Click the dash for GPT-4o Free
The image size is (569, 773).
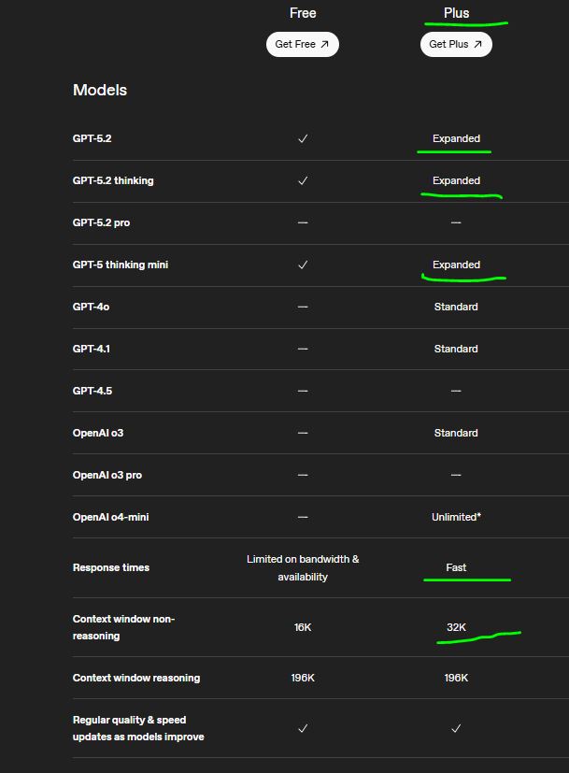tap(303, 307)
